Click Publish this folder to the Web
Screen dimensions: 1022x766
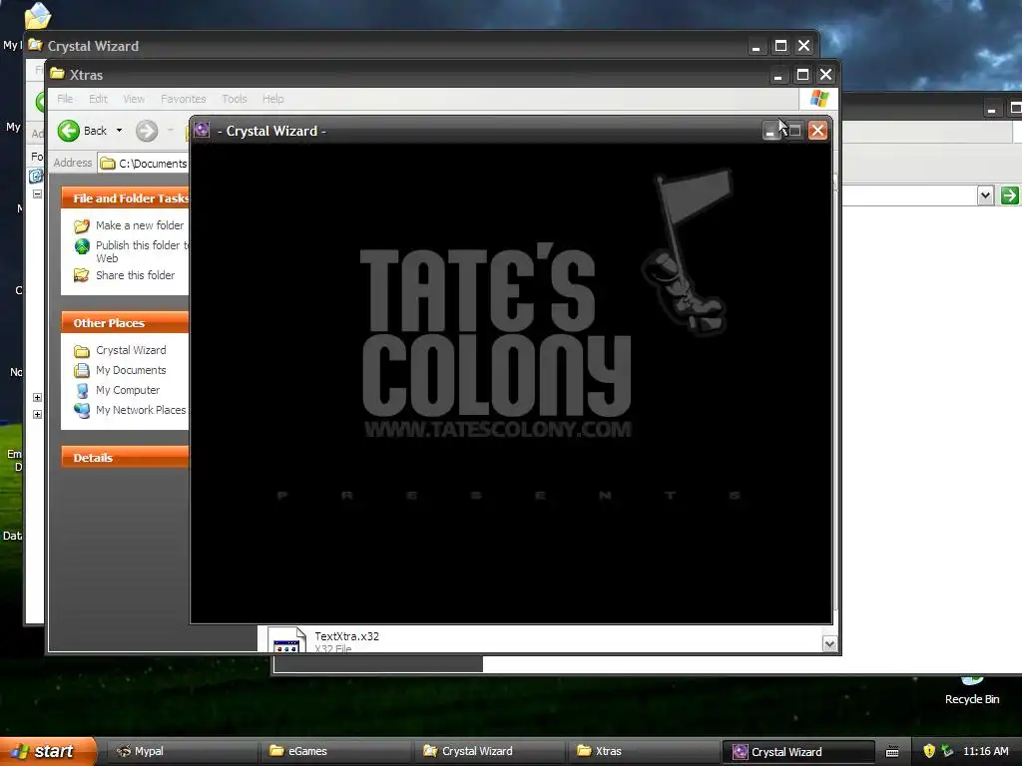(x=142, y=251)
